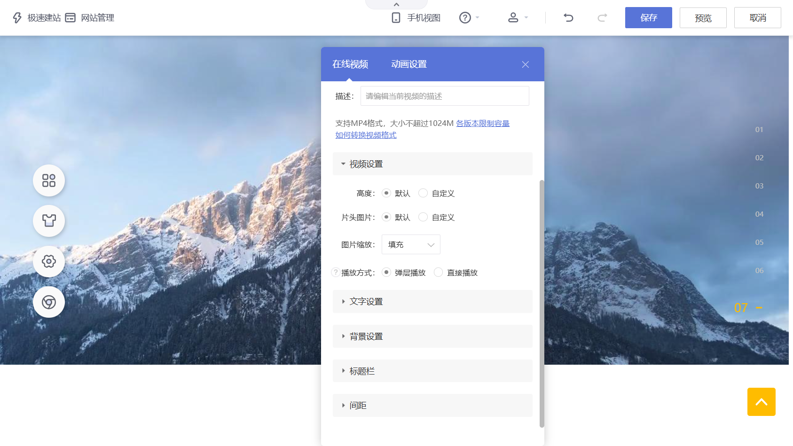Jump to page section 04
This screenshot has width=793, height=446.
759,214
